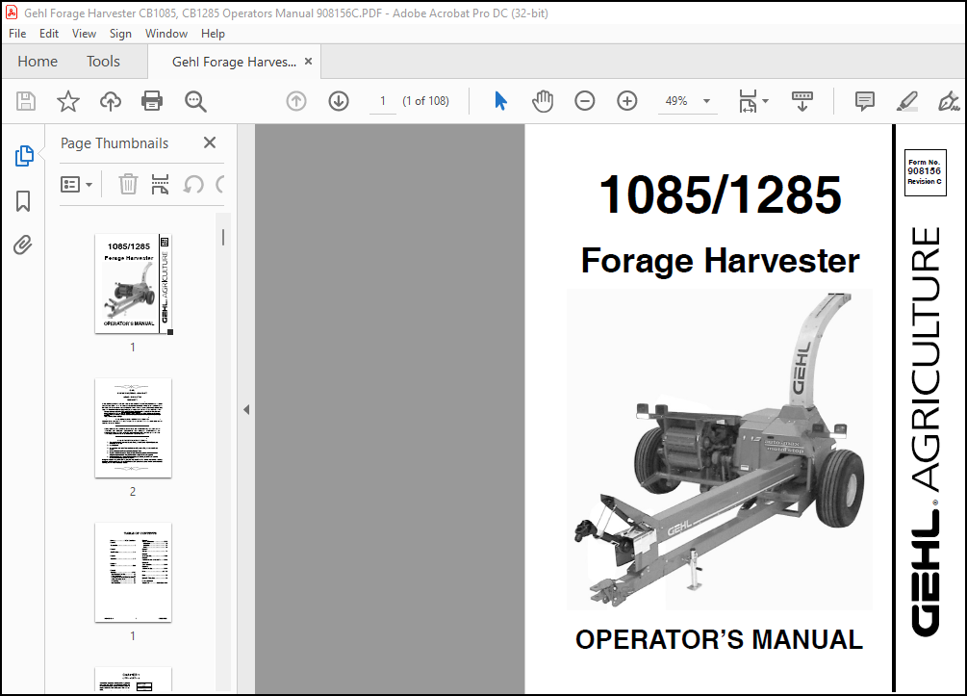
Task: Click the 'Form No. 908156' box
Action: click(x=925, y=172)
